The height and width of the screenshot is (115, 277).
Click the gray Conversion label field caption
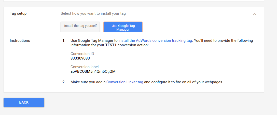coord(85,67)
